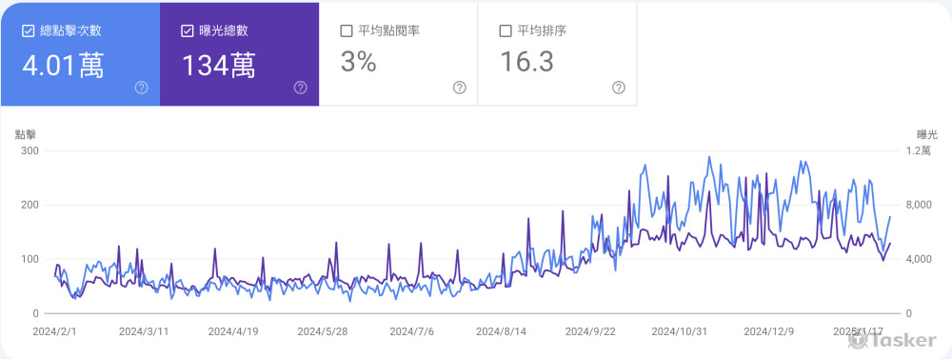952x359 pixels.
Task: Click the 2024/3/11 date label
Action: 144,332
